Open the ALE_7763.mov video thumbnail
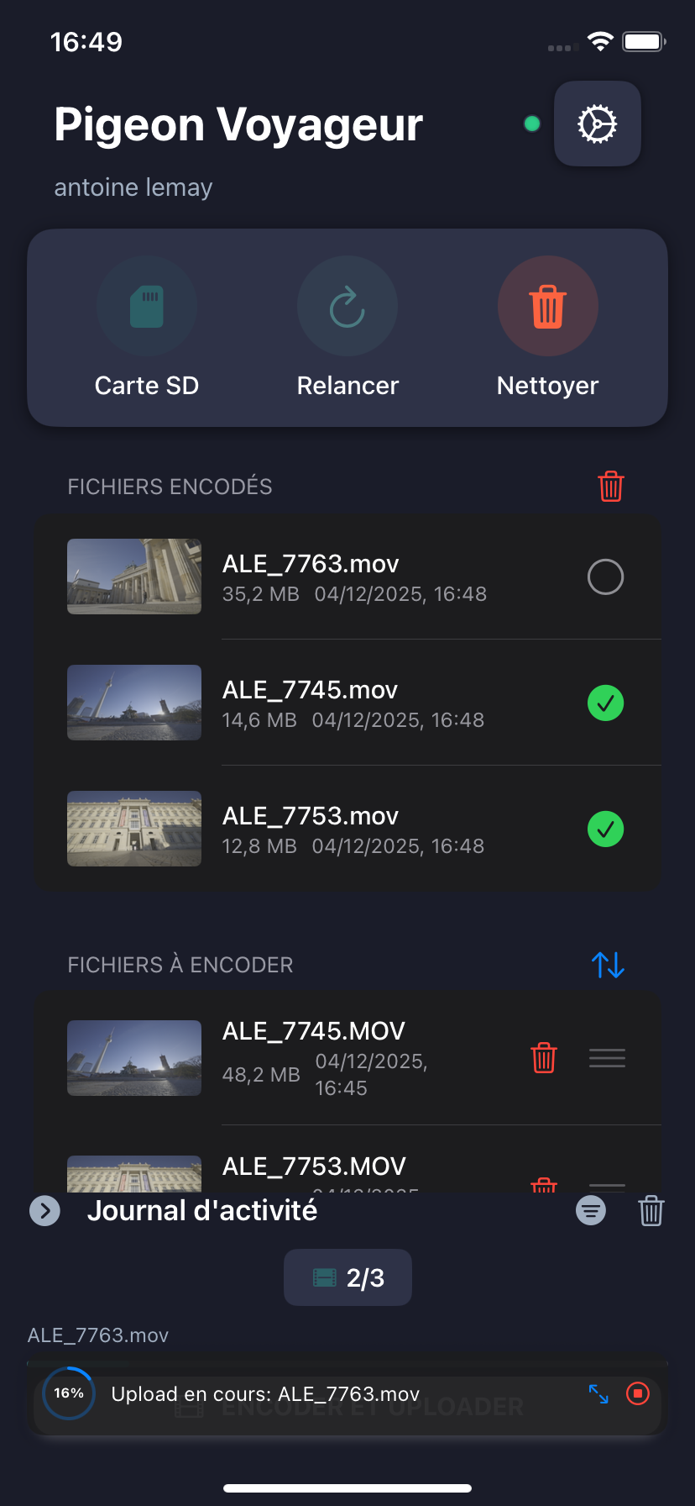695x1506 pixels. 134,577
